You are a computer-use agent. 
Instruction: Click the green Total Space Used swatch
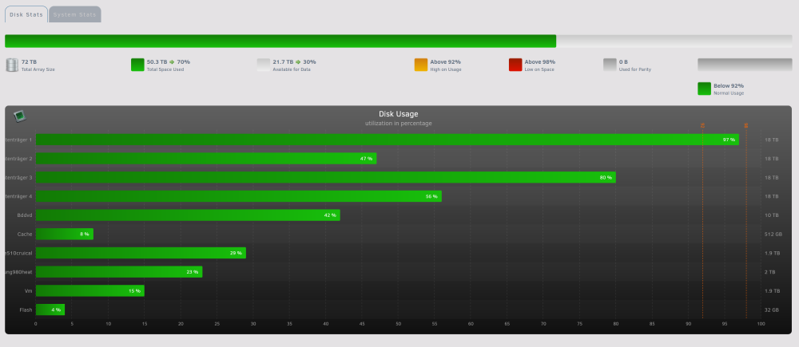(x=137, y=65)
